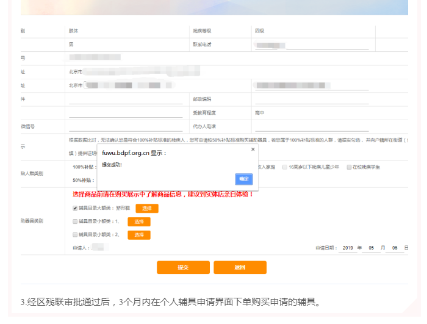427x324 pixels.
Task: Tick the 在校残疾学生 checkbox
Action: pos(348,167)
